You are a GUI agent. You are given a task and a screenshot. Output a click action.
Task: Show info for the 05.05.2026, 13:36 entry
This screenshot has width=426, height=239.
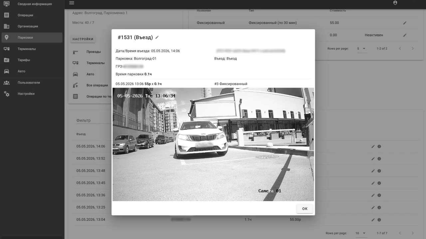pos(379,195)
